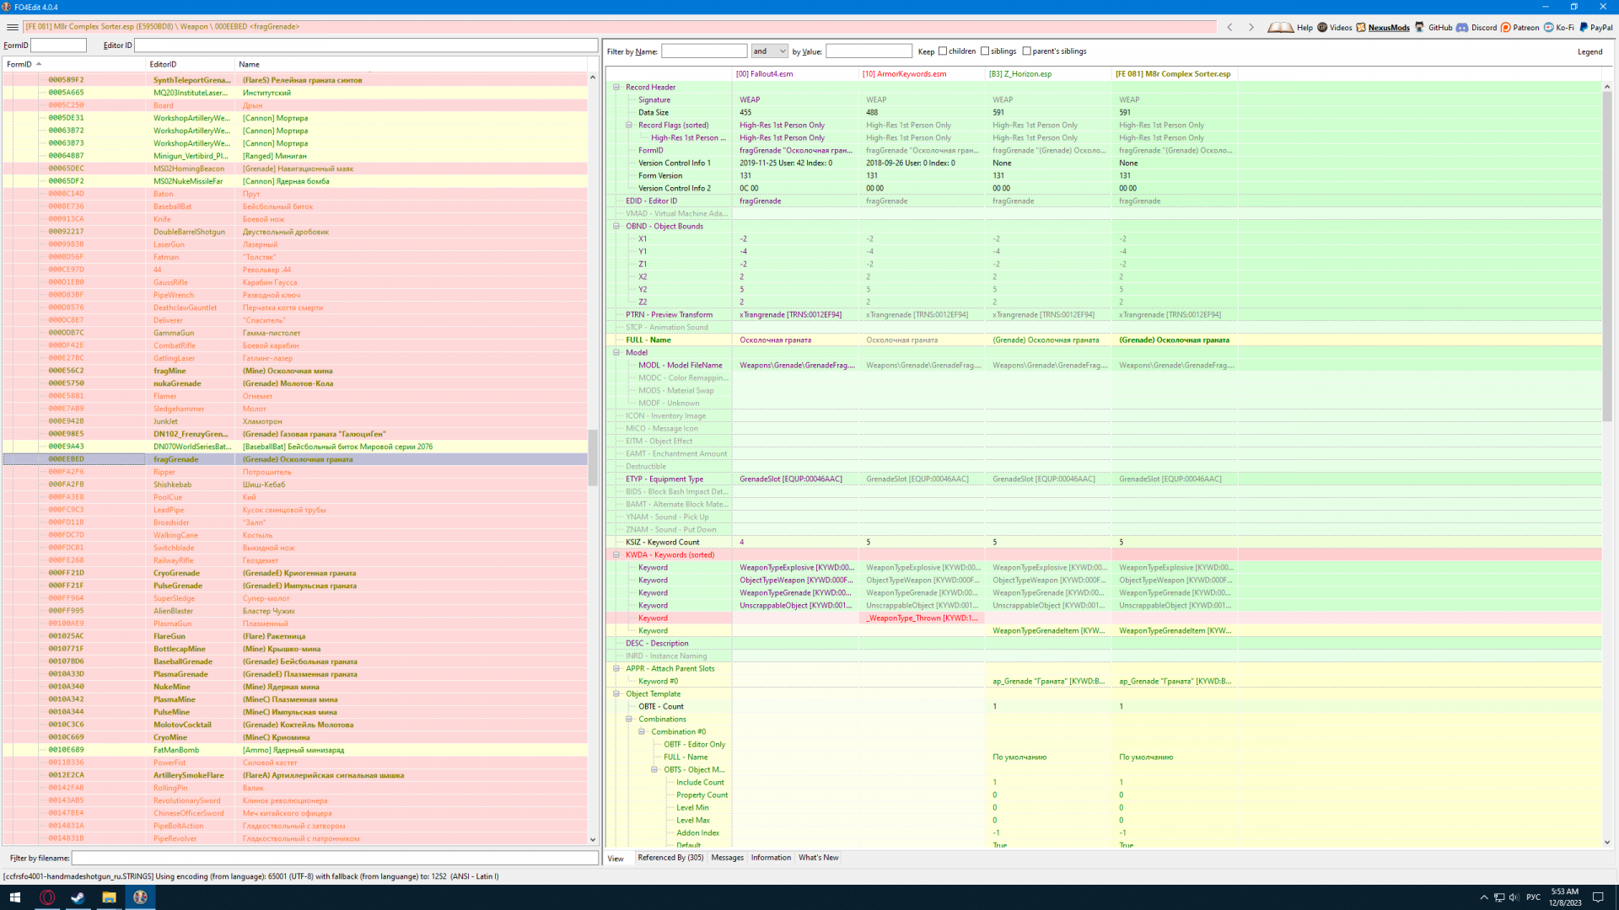Open the Messages tab
Image resolution: width=1619 pixels, height=910 pixels.
tap(727, 858)
